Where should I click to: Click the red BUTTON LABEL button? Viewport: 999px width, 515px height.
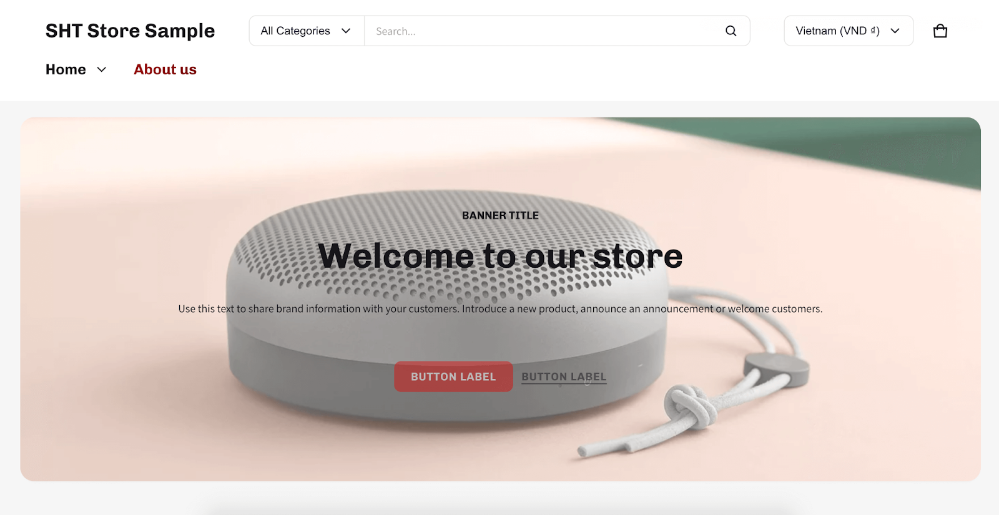pyautogui.click(x=453, y=376)
